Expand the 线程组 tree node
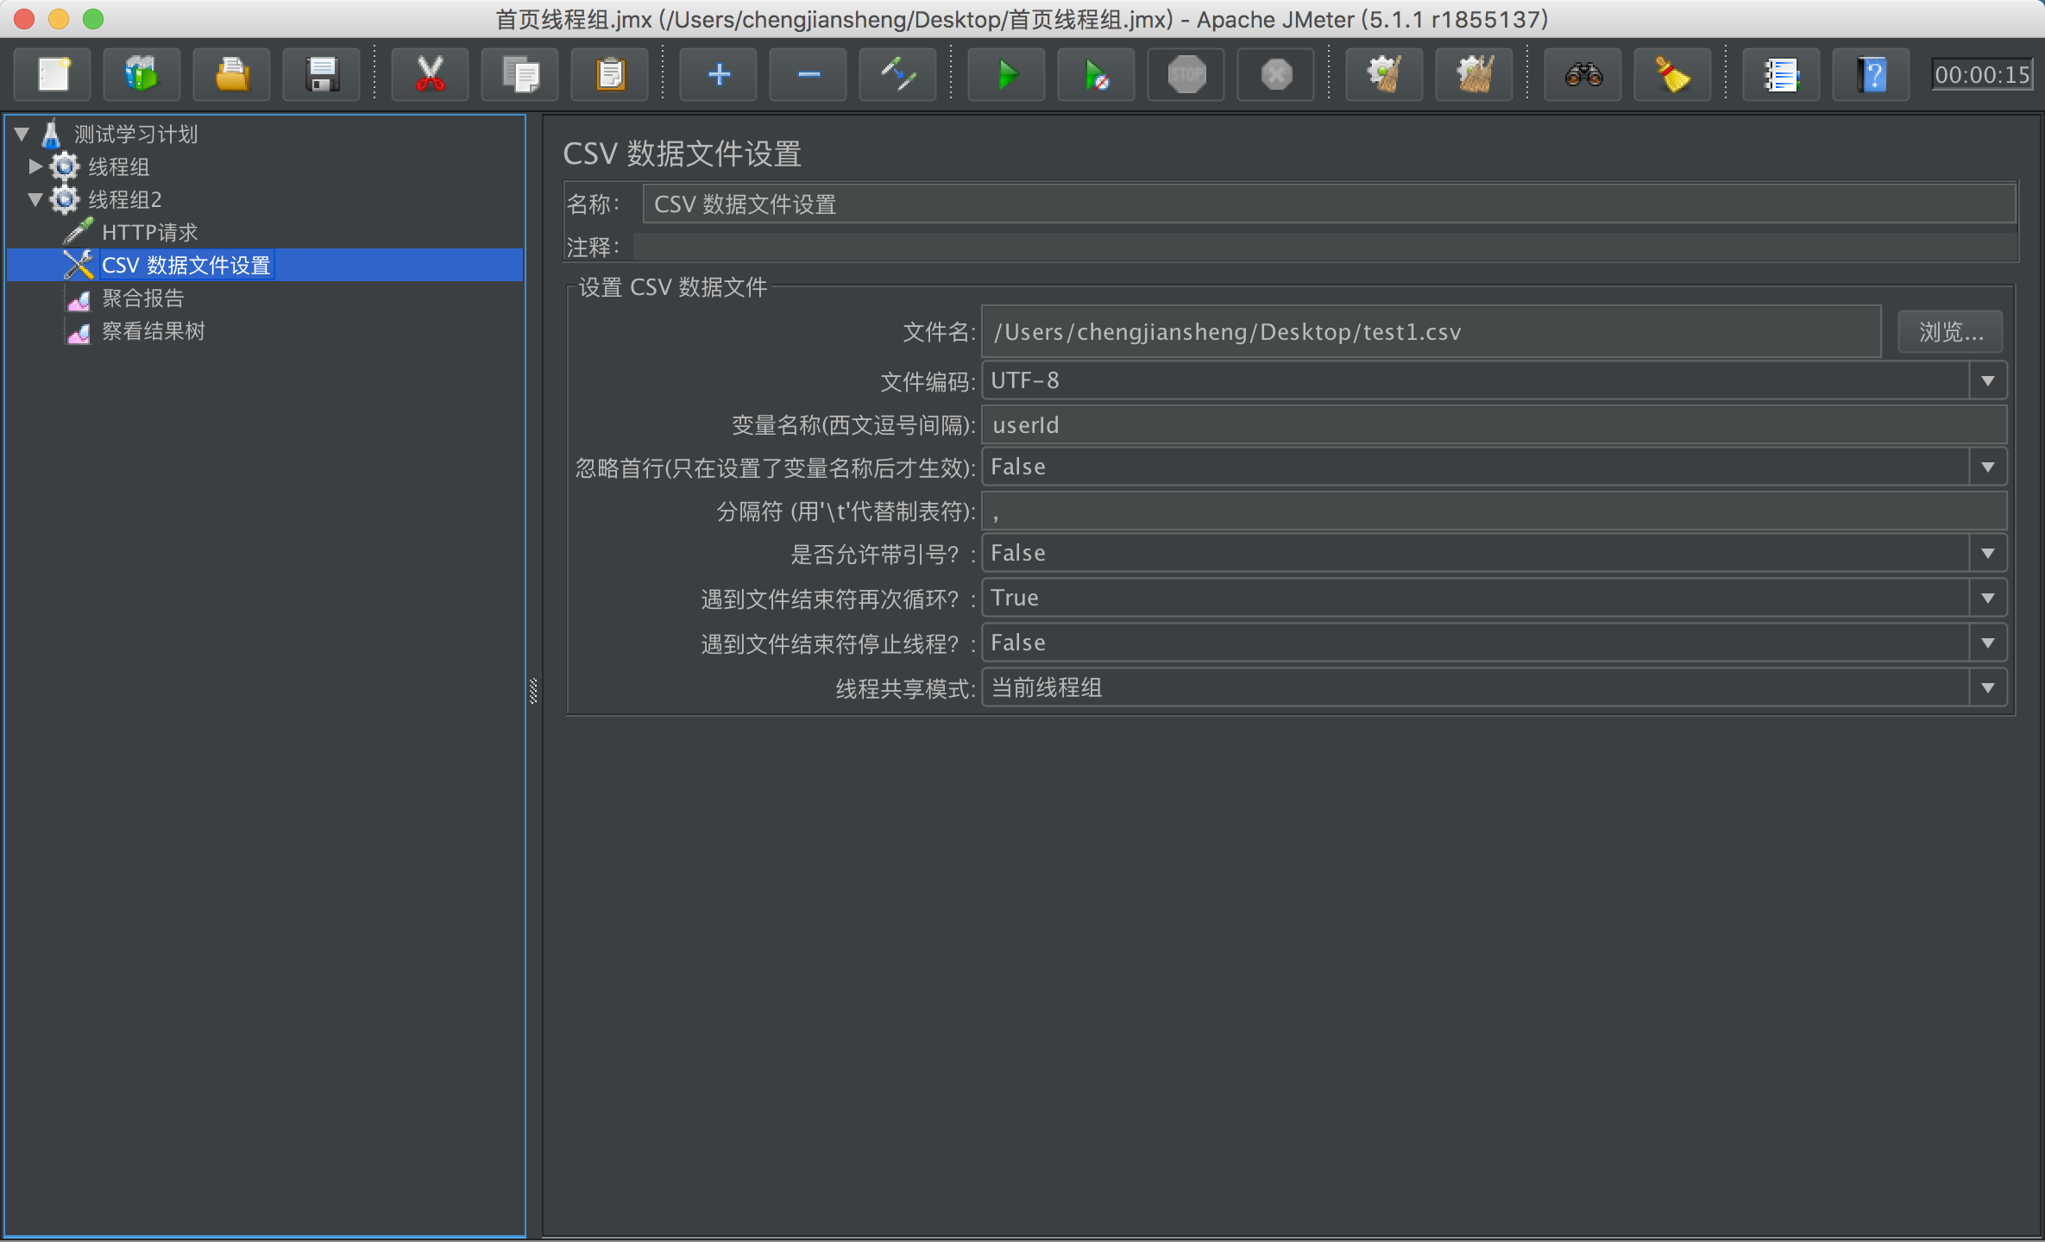The image size is (2045, 1242). pyautogui.click(x=35, y=166)
